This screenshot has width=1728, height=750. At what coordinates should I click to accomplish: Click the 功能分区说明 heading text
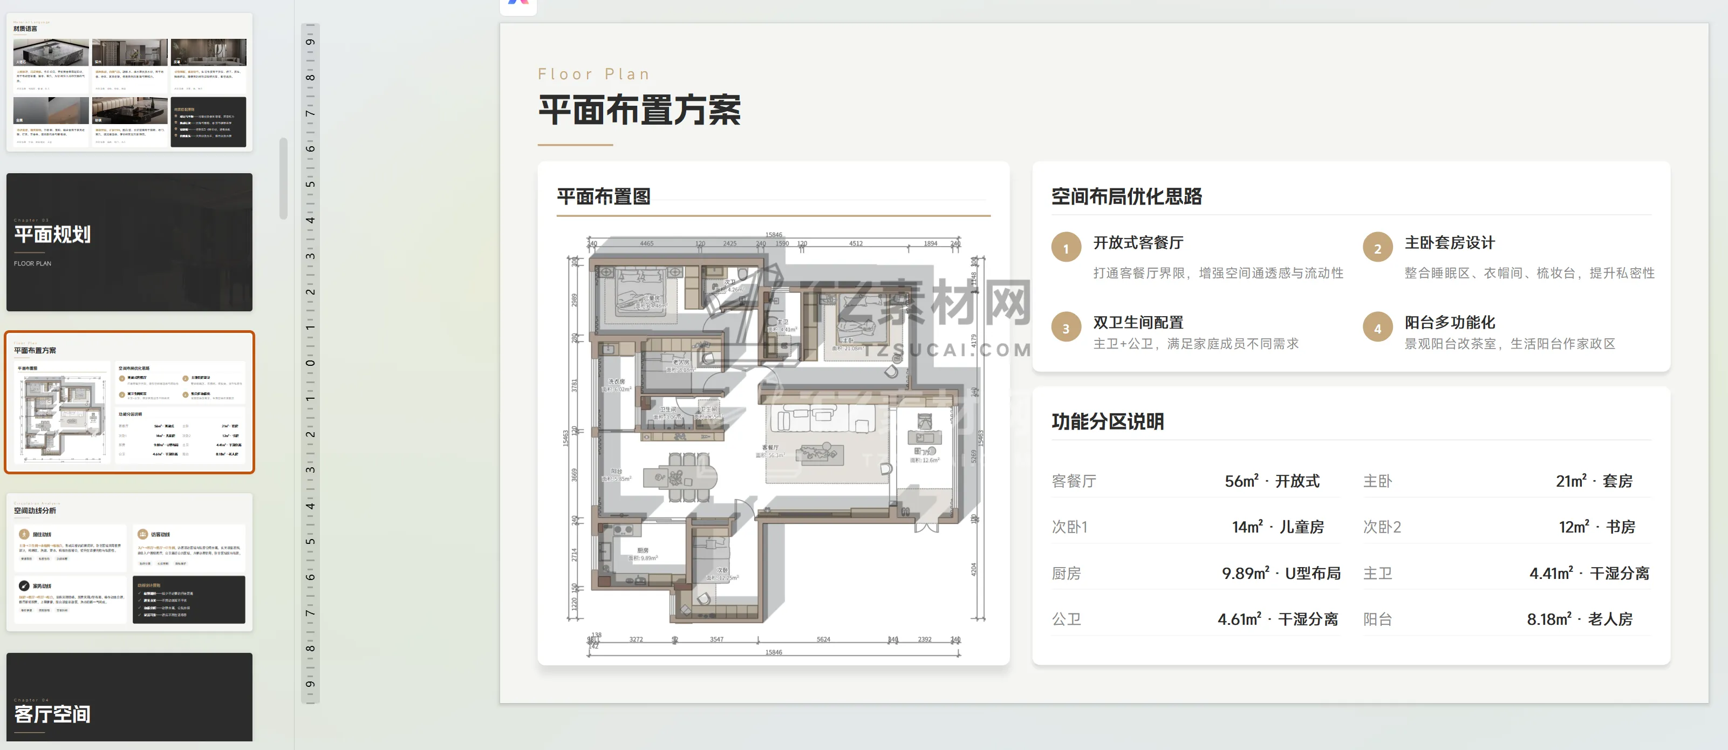pyautogui.click(x=1108, y=421)
